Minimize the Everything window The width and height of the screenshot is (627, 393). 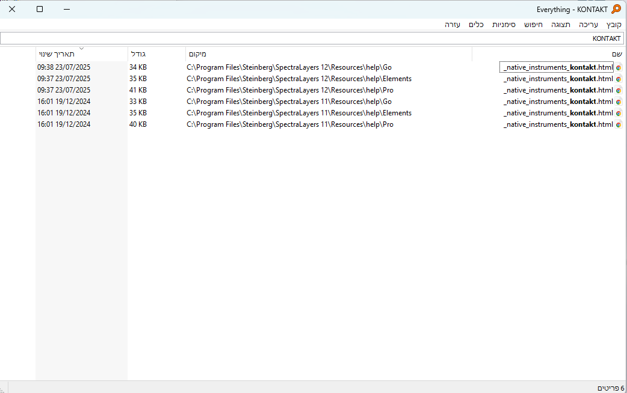(x=67, y=9)
